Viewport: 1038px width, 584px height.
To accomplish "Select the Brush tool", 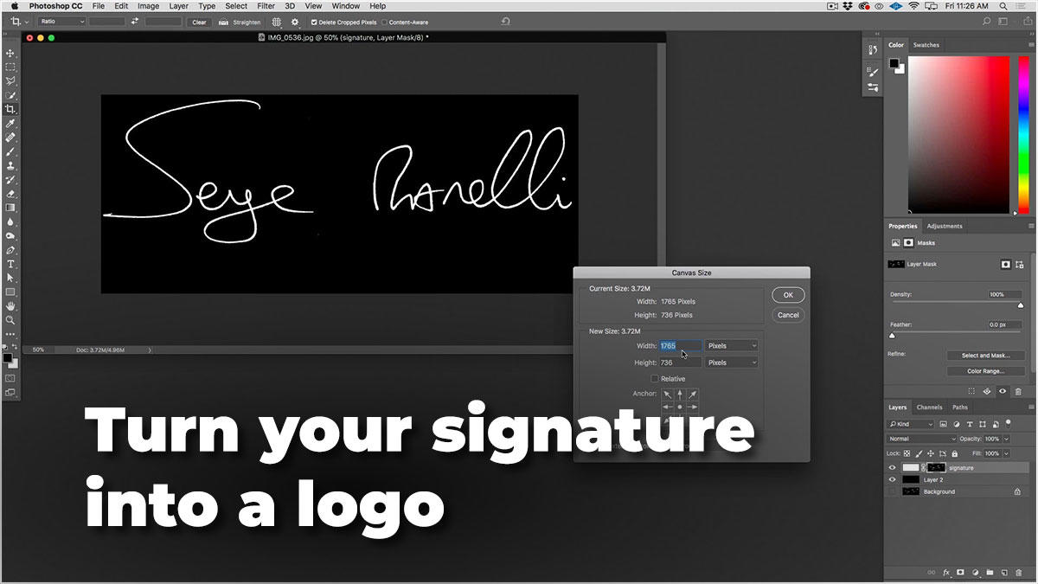I will coord(10,151).
